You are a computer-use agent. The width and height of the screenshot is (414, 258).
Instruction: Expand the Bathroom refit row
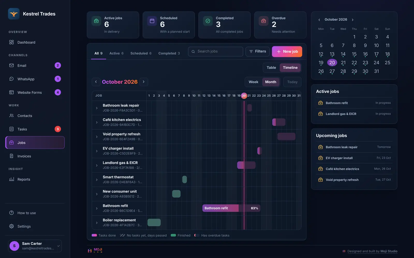pyautogui.click(x=97, y=208)
